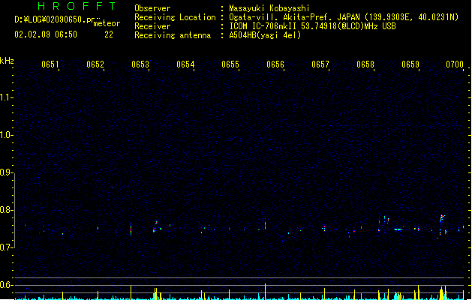The image size is (472, 300).
Task: Click the 0.8 kHz axis tick label
Action: (6, 210)
